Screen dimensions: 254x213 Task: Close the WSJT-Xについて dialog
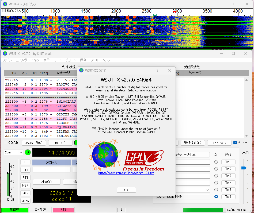point(169,70)
